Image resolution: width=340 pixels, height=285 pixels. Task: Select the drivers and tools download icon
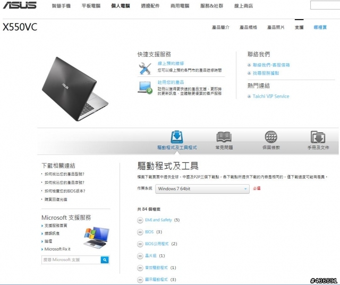177,137
